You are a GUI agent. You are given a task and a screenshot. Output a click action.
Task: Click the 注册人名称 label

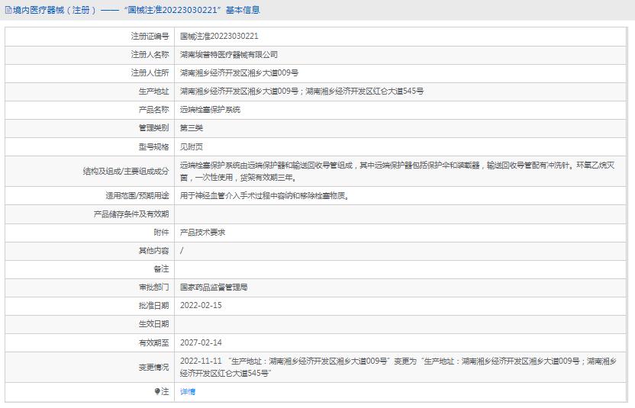150,55
